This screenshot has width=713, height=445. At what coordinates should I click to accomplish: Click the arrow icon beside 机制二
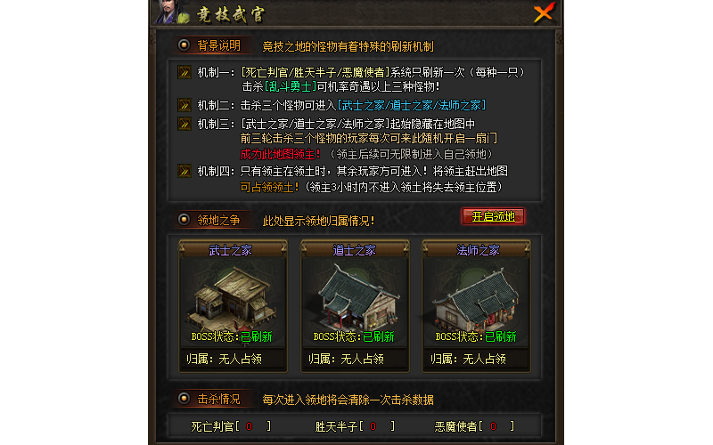(x=184, y=105)
